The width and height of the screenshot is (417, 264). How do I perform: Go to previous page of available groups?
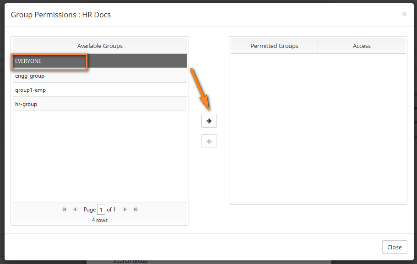click(x=75, y=209)
